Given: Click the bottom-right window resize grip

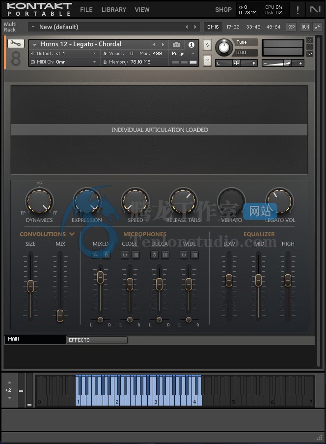Looking at the screenshot, I should (319, 438).
